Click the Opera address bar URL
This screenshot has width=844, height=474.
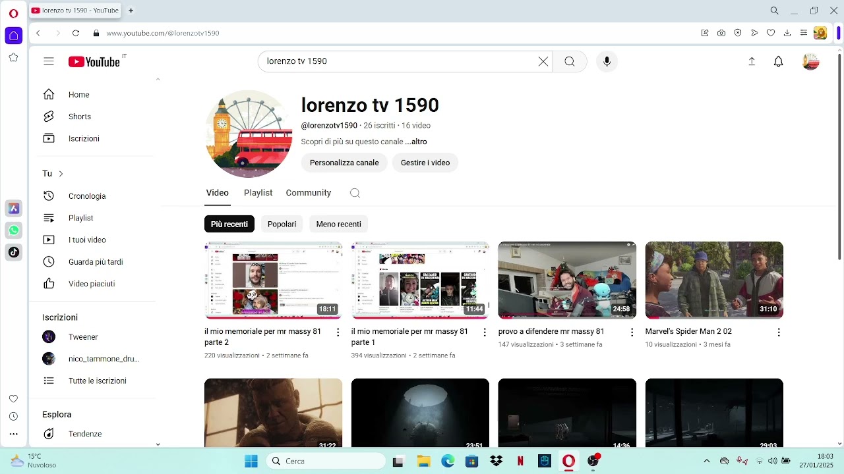[x=163, y=33]
